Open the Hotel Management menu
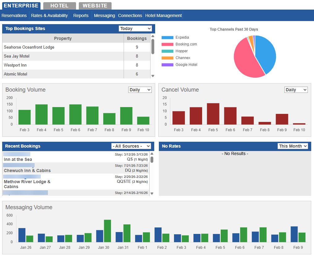The height and width of the screenshot is (259, 314). [163, 15]
